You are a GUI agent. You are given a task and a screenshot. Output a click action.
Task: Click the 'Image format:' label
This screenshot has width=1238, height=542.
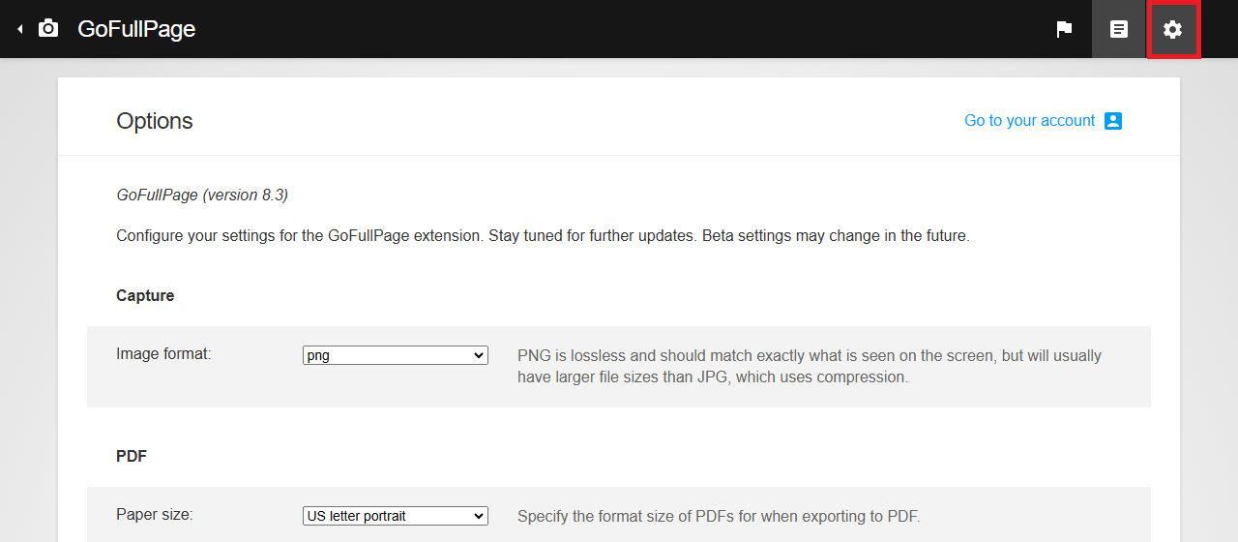(x=163, y=354)
